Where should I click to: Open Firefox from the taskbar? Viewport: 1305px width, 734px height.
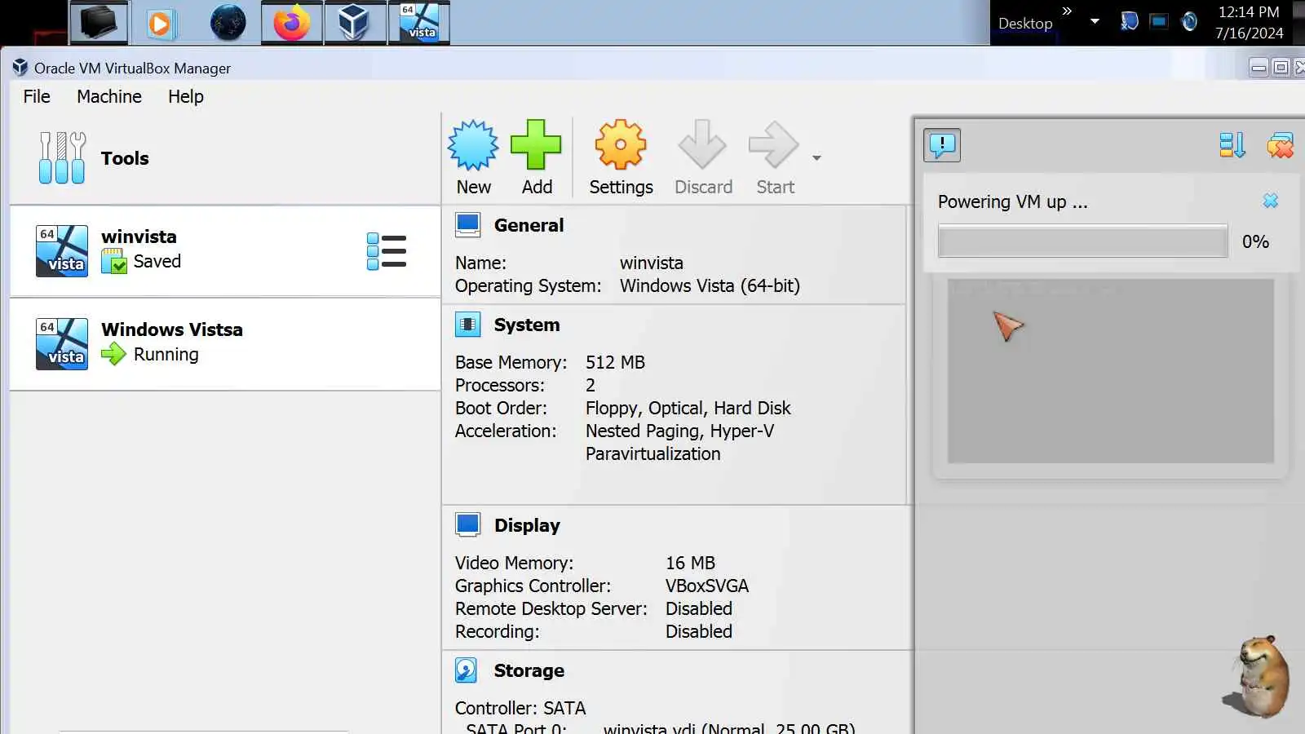(x=291, y=22)
